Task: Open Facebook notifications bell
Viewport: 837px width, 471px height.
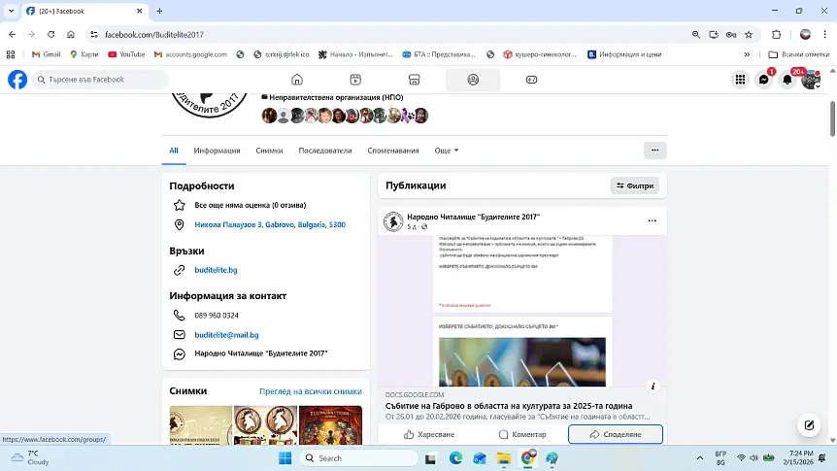Action: (787, 80)
